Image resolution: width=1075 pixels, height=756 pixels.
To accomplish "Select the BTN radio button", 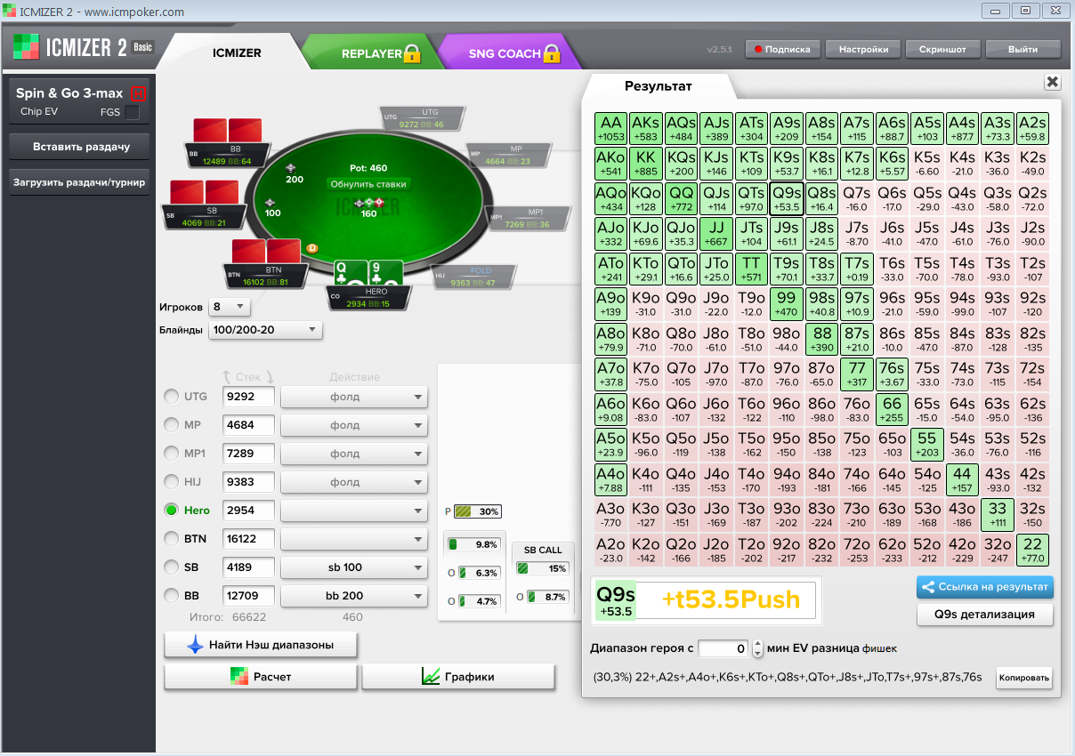I will 170,539.
